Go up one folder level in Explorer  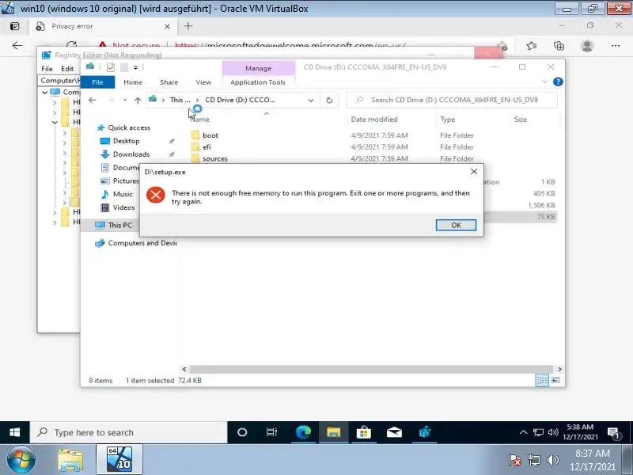point(138,101)
